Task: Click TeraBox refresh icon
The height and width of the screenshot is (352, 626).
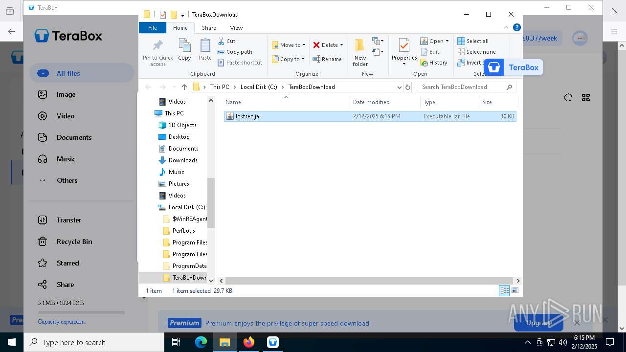Action: (568, 98)
